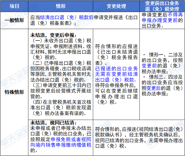This screenshot has height=156, width=185.
Task: Click paragraph (一) "未收齐出口退（免）税申报凭证"
Action: pos(61,49)
